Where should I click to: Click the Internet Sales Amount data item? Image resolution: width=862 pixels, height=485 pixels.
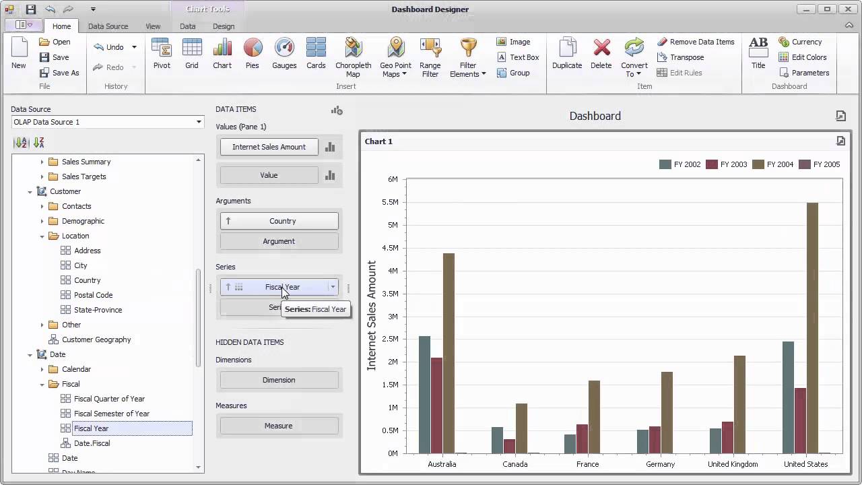click(269, 147)
